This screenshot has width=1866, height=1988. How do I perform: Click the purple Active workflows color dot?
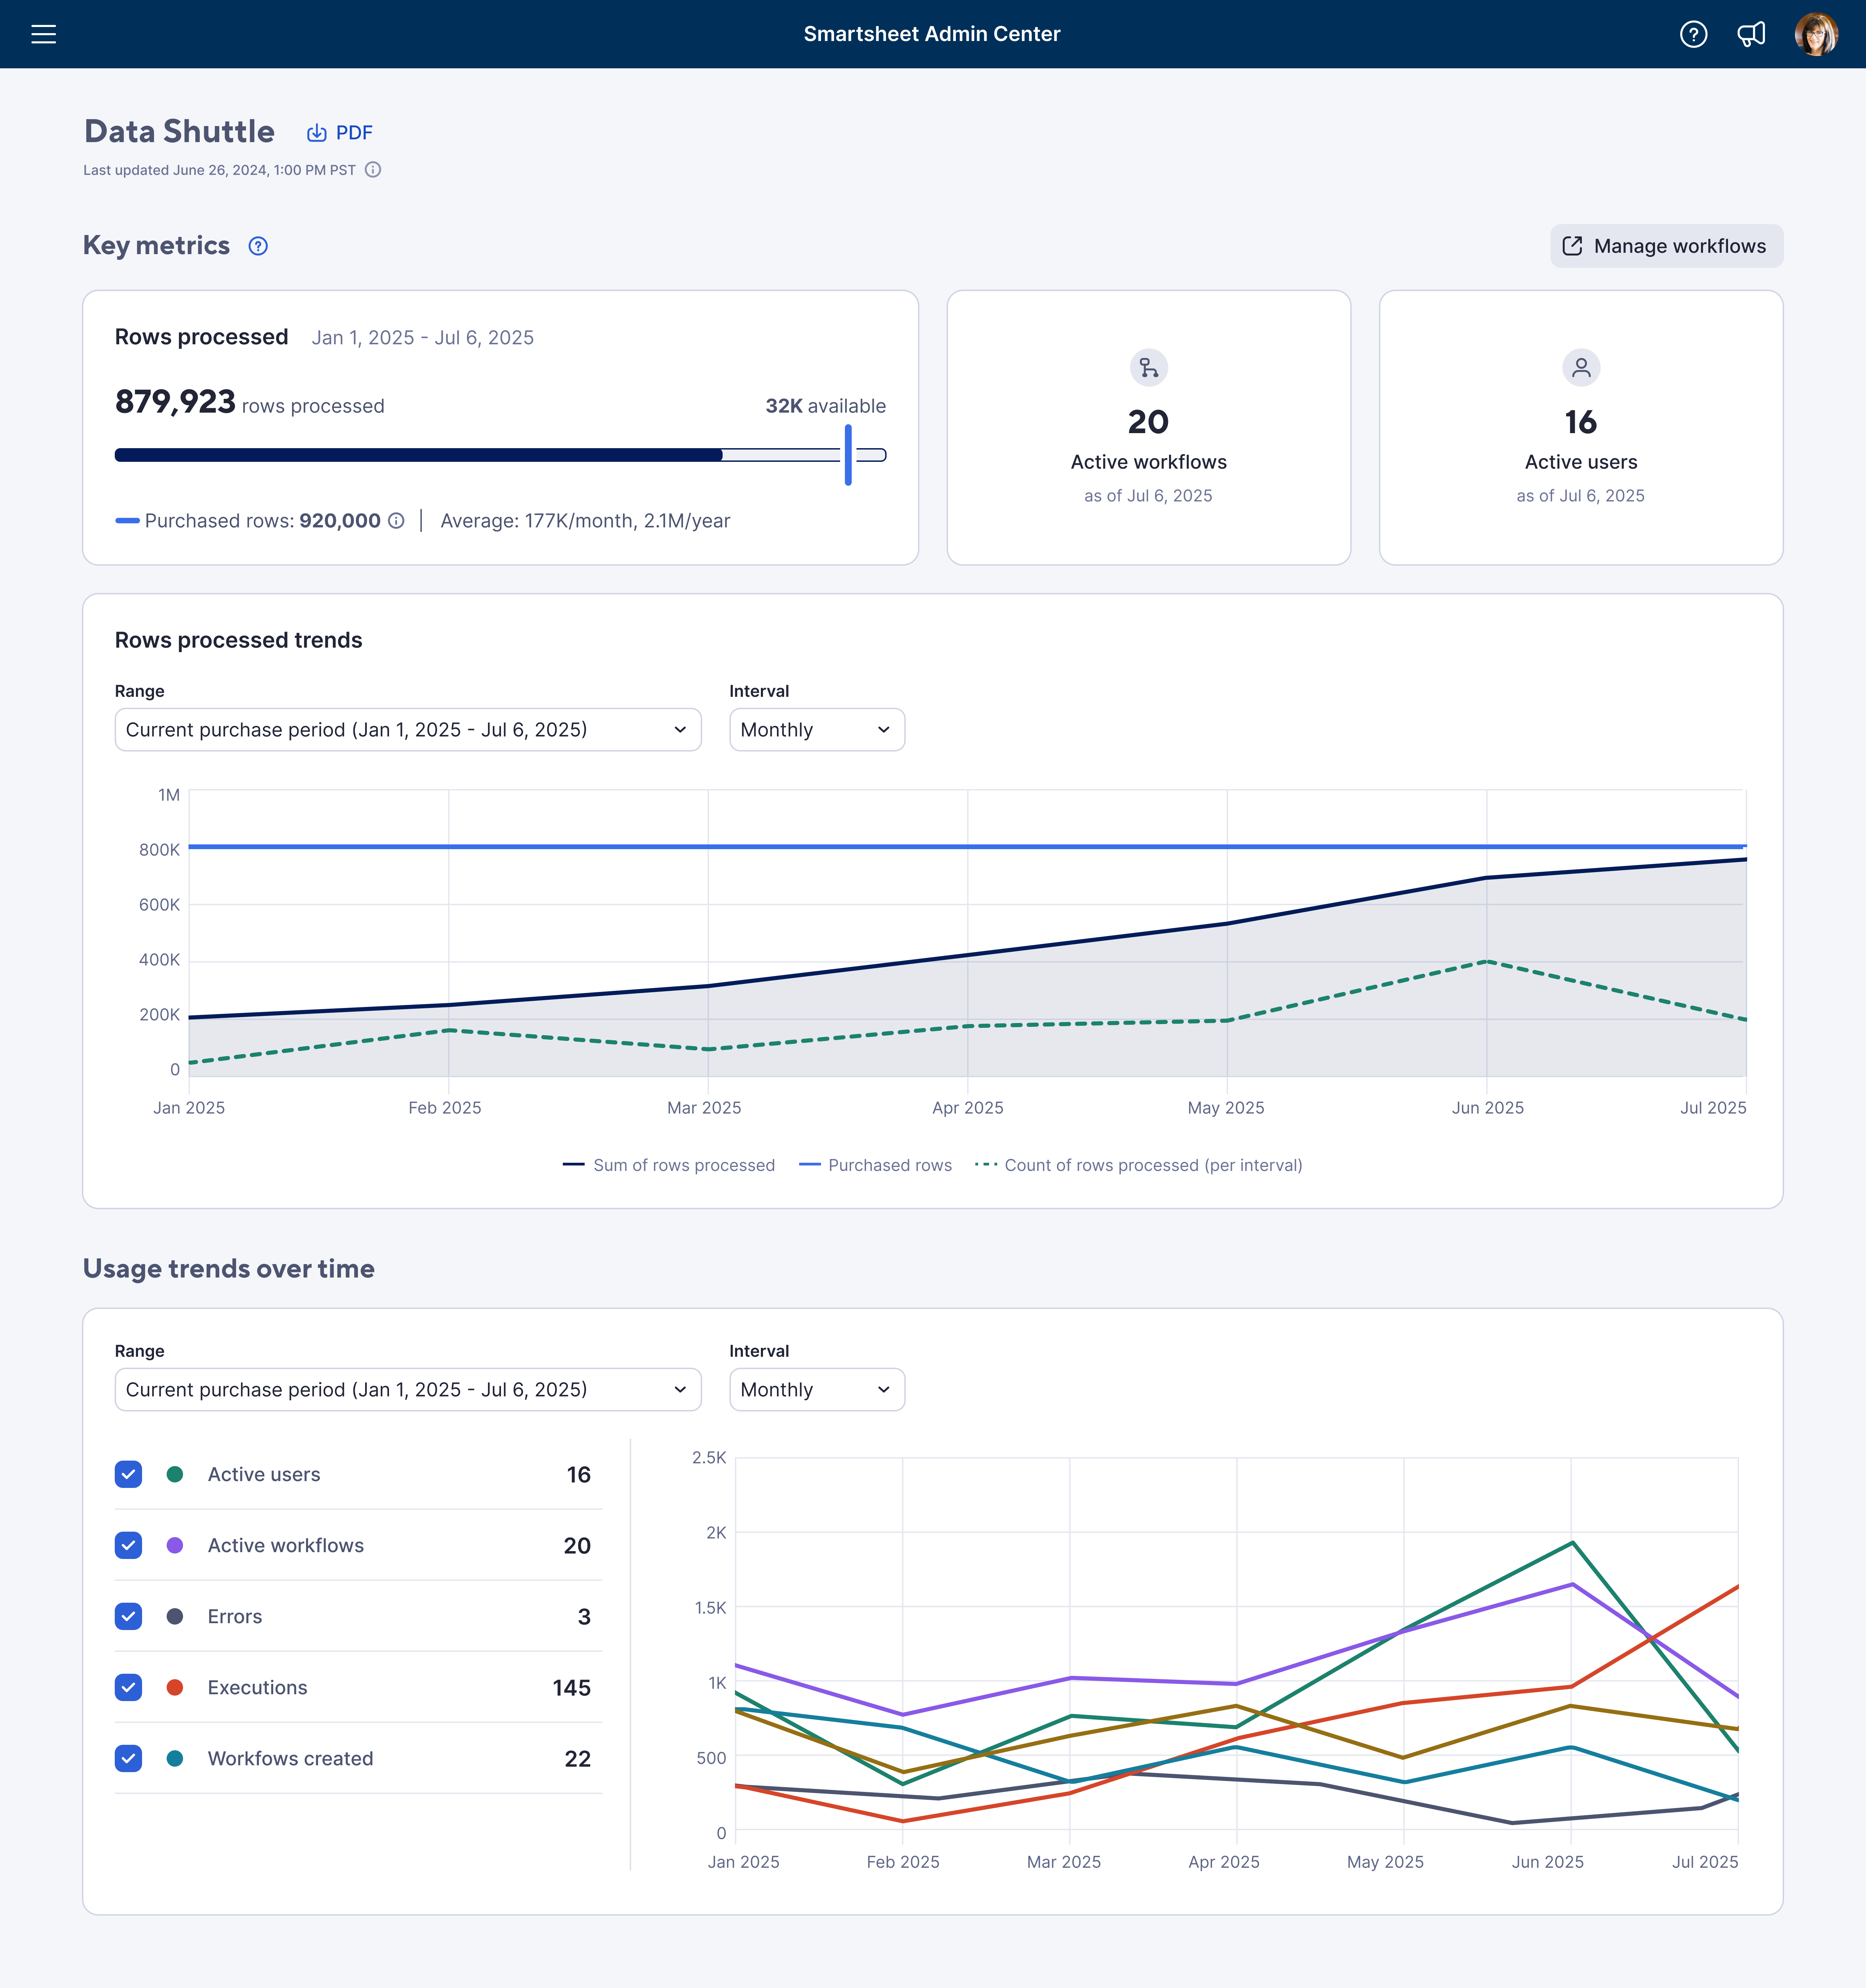click(175, 1545)
